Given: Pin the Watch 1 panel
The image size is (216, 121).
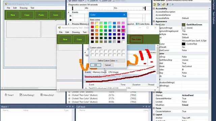Looking at the screenshot, I should pos(70,107).
